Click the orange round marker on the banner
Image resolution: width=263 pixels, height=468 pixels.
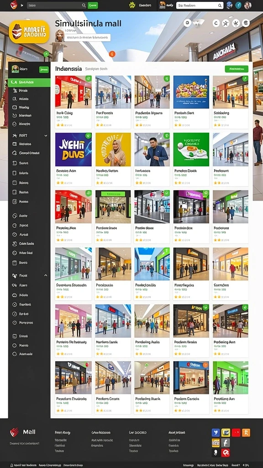coord(112,54)
